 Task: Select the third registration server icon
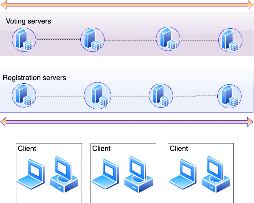161,96
